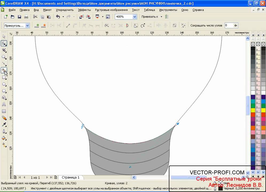Toggle the no-fill X swatch atop palette

point(253,44)
